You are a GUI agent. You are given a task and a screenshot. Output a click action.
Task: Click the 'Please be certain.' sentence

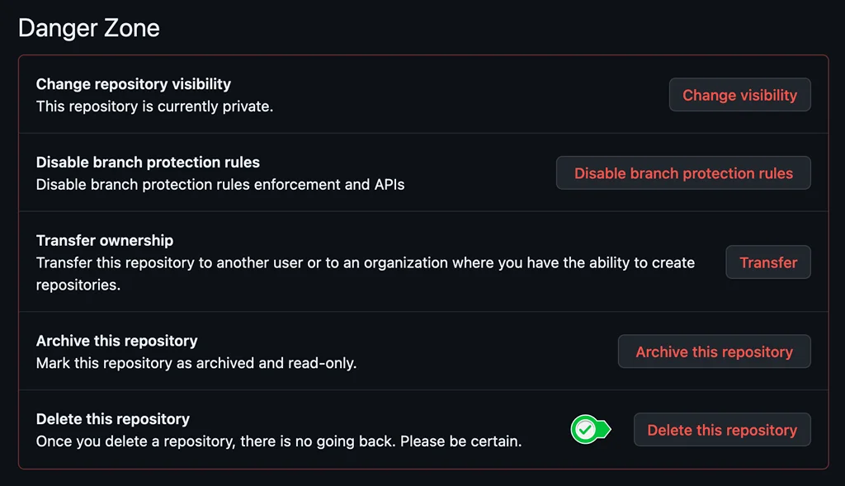pyautogui.click(x=460, y=441)
